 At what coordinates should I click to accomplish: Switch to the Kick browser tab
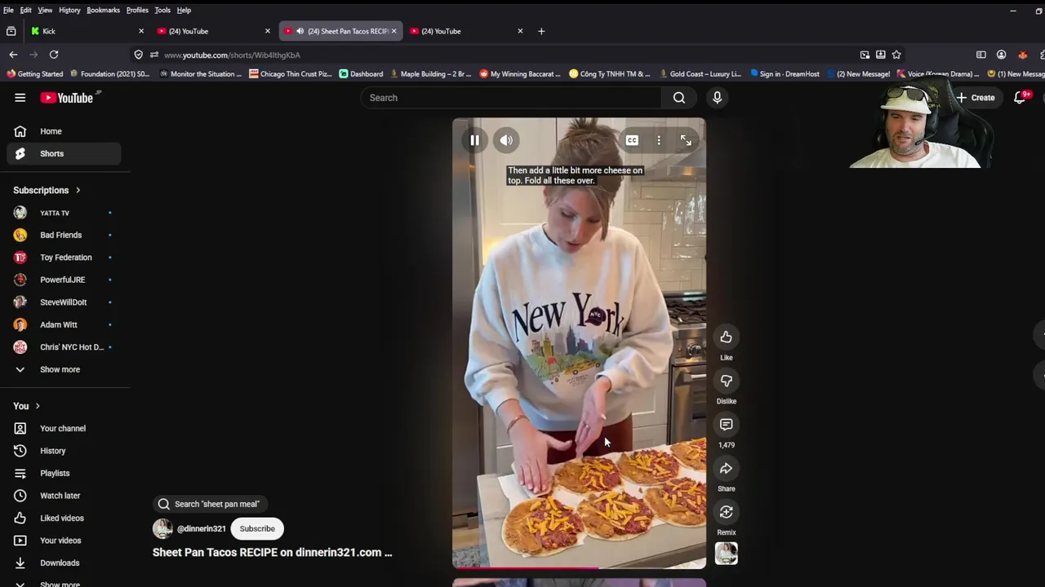tap(86, 31)
